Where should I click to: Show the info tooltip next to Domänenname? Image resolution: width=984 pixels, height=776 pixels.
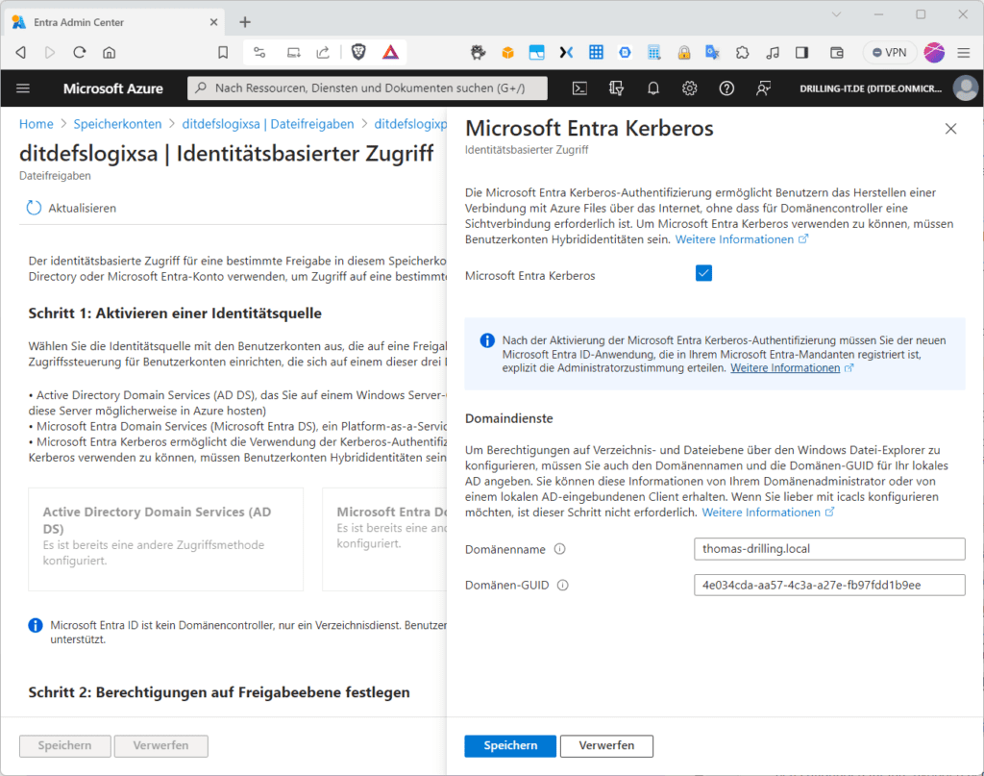[x=560, y=549]
